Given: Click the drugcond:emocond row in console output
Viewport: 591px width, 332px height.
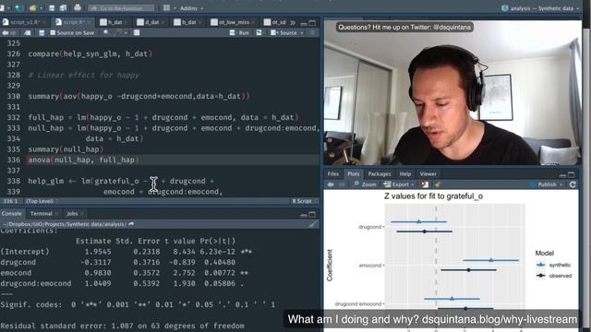Looking at the screenshot, I should pyautogui.click(x=122, y=283).
